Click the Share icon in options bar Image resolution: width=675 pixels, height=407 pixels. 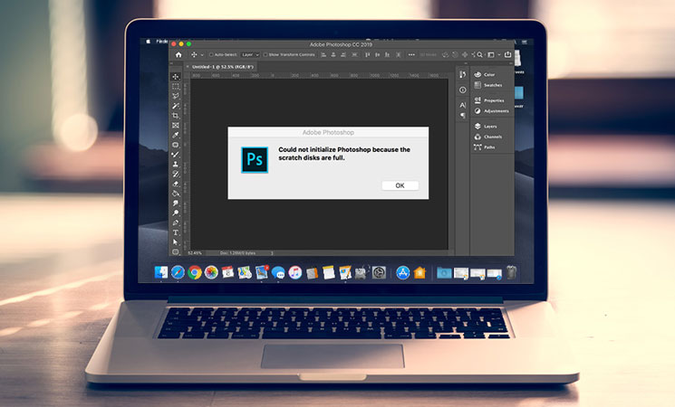click(x=508, y=54)
